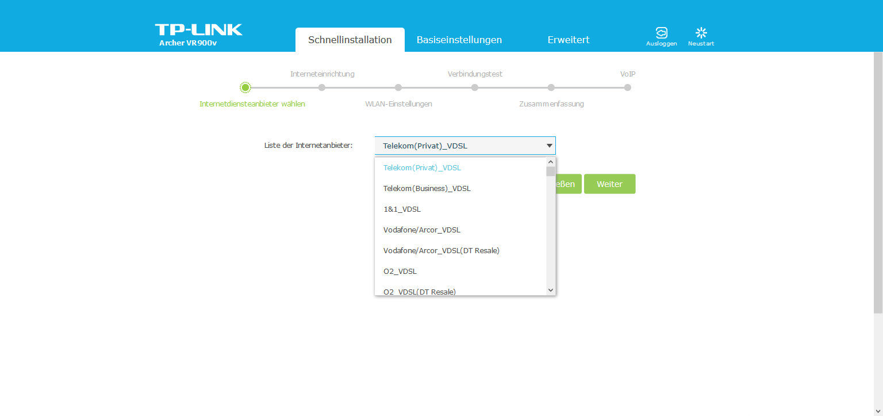Screen dimensions: 883x416
Task: Click the dropdown list scroll-down arrow
Action: tap(551, 291)
